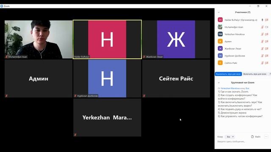
Task: Click the purple Ж avatar in participants list
Action: (x=220, y=49)
